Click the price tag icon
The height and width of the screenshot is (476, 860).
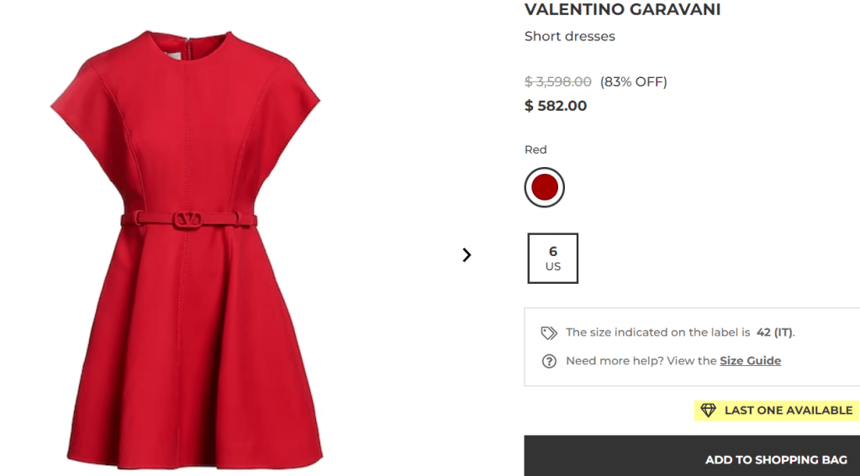[x=549, y=332]
